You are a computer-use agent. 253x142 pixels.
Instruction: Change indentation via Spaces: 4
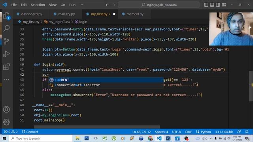161,132
